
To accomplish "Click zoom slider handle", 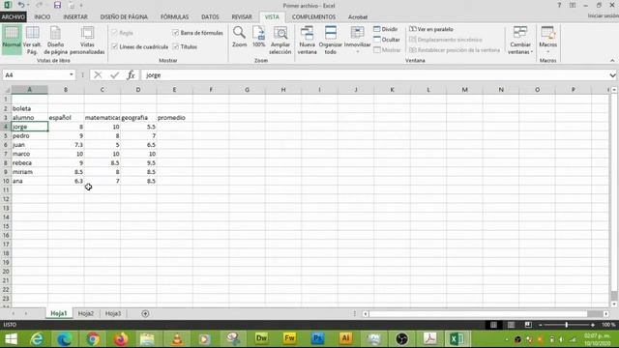I will pyautogui.click(x=567, y=325).
